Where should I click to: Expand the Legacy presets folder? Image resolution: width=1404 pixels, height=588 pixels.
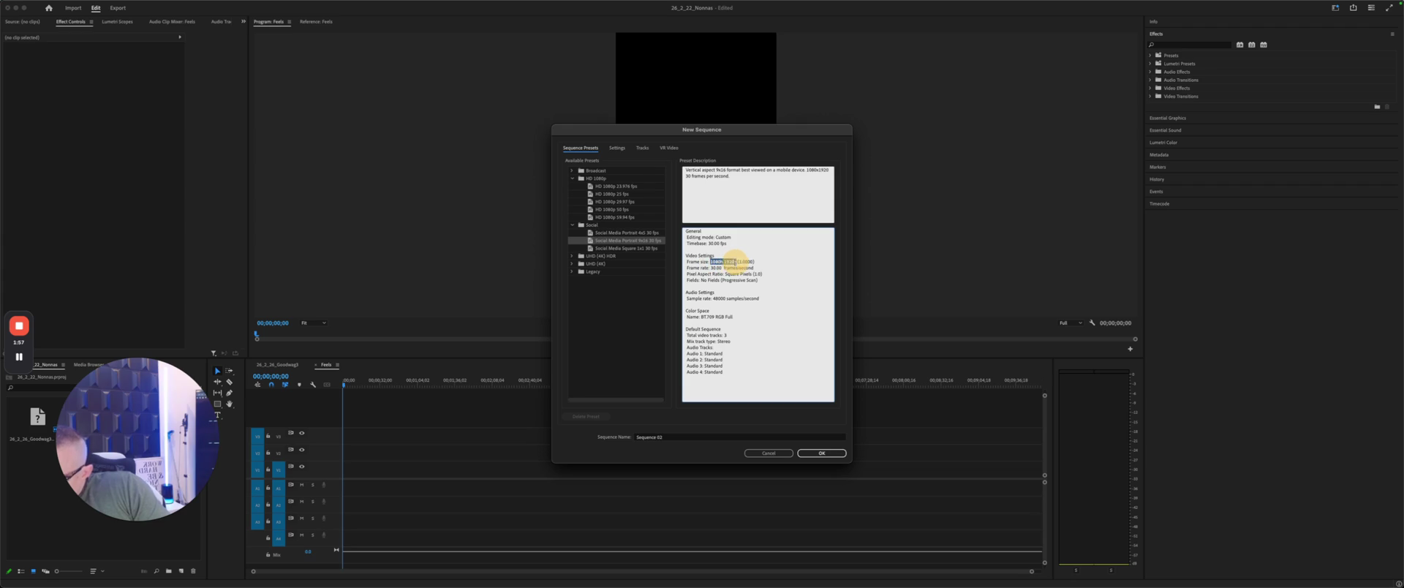(x=572, y=271)
